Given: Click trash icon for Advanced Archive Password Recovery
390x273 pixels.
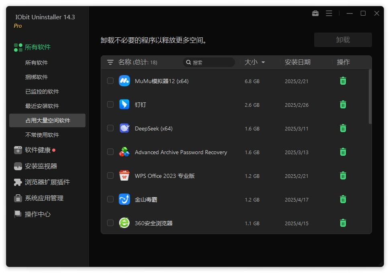Looking at the screenshot, I should point(343,152).
